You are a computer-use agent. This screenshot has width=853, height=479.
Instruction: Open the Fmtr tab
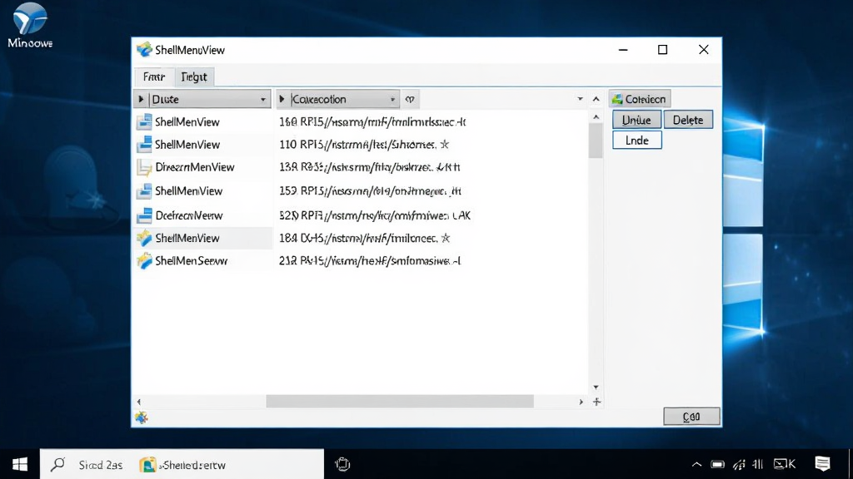[x=154, y=77]
